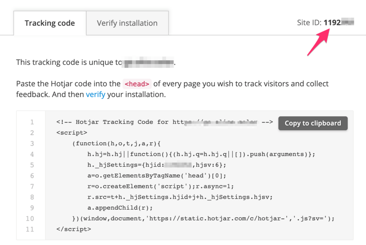Click the red <head> code tag

137,84
